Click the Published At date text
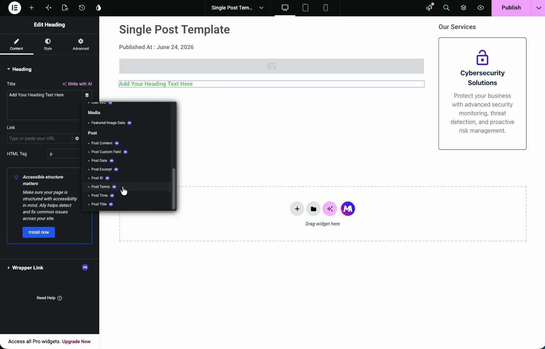Viewport: 545px width, 349px height. point(156,47)
